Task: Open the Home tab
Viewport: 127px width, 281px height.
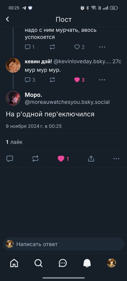Action: 14,263
